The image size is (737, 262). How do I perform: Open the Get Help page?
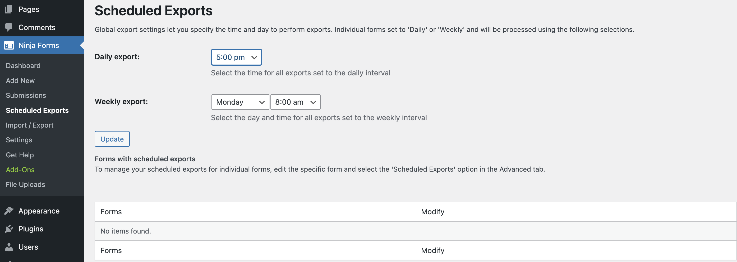[20, 155]
